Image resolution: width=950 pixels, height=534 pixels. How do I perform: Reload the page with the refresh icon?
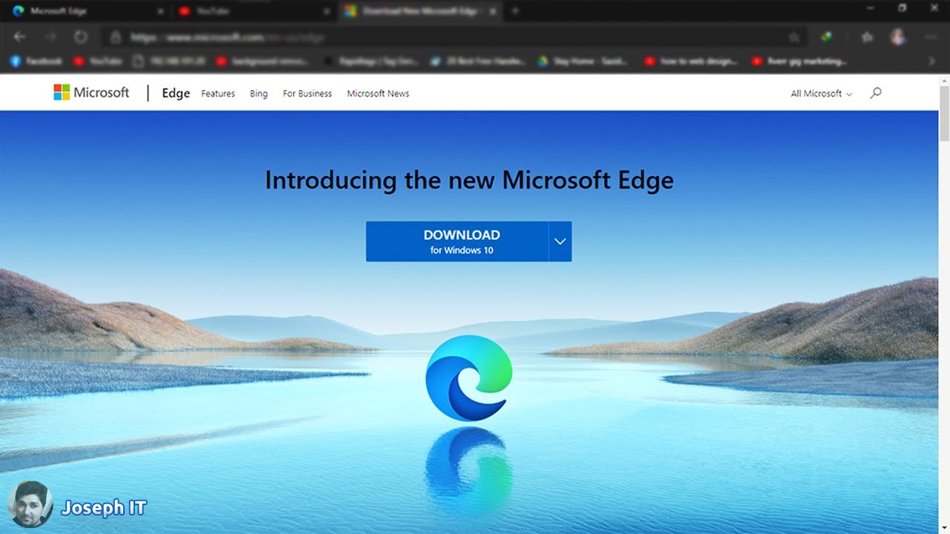[81, 36]
